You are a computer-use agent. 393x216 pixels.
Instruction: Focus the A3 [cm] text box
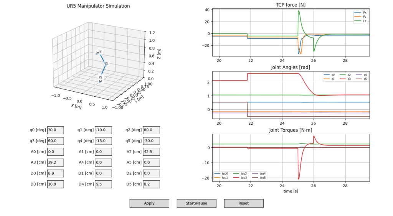tap(55, 162)
